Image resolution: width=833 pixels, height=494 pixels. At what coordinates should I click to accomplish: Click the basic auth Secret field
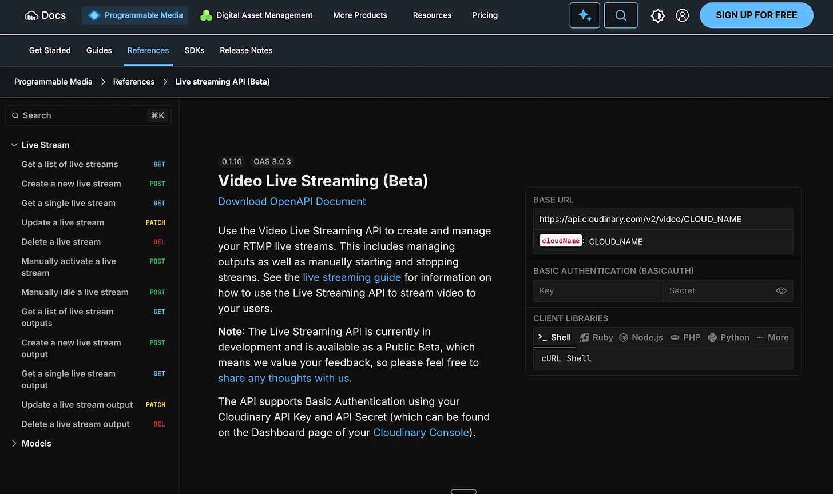coord(728,290)
